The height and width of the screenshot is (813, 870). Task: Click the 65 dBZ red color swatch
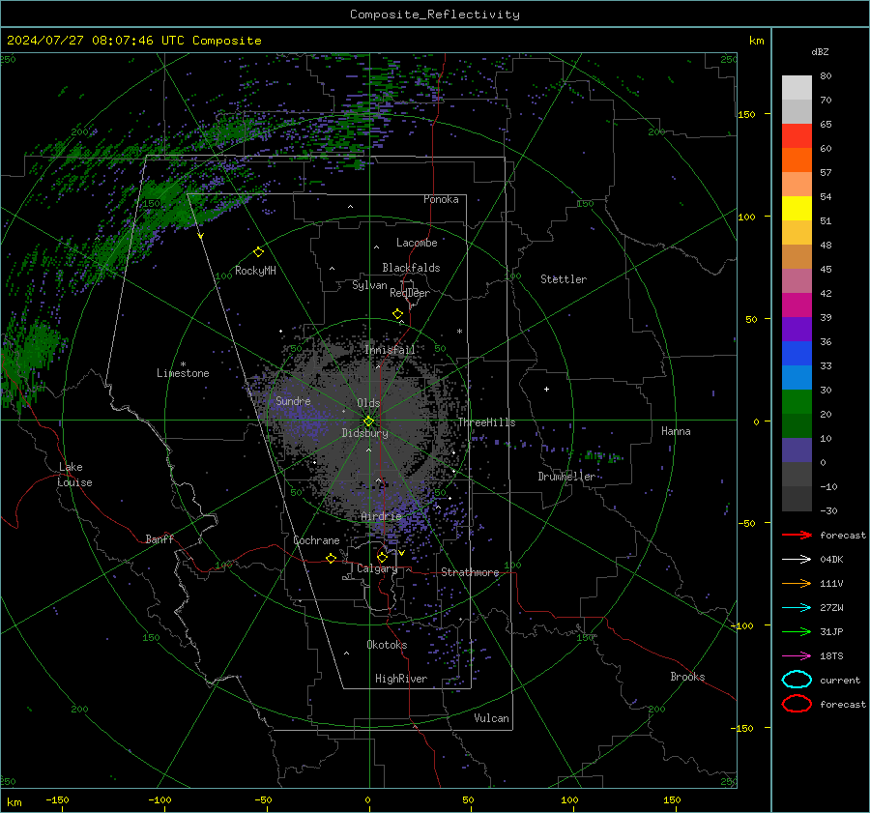[x=797, y=135]
